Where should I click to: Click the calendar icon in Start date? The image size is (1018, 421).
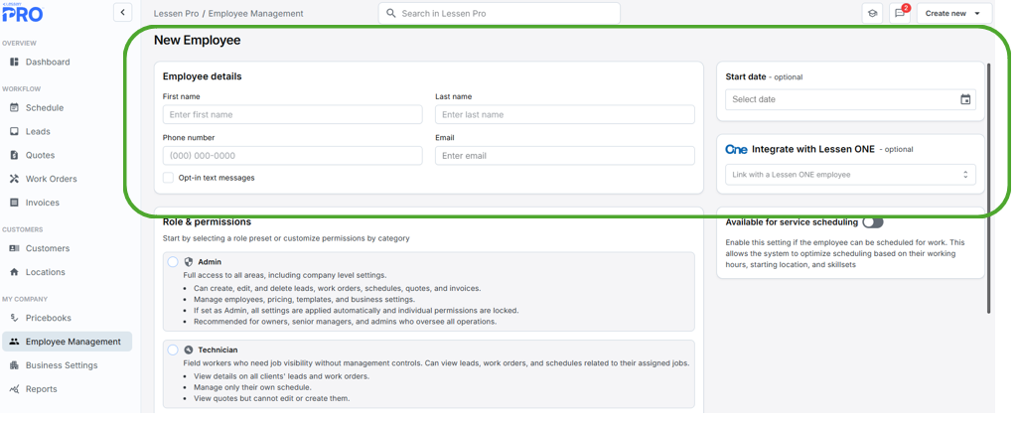(x=965, y=99)
